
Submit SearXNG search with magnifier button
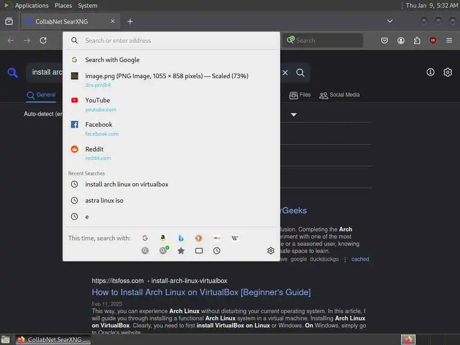pyautogui.click(x=301, y=72)
